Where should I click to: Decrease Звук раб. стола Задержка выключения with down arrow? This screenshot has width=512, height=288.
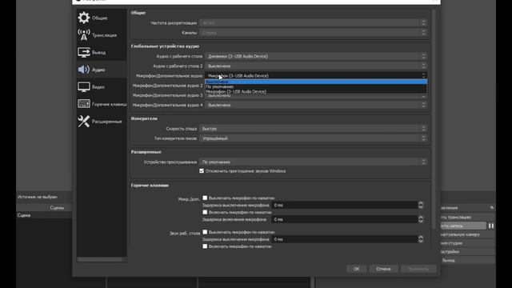(421, 242)
